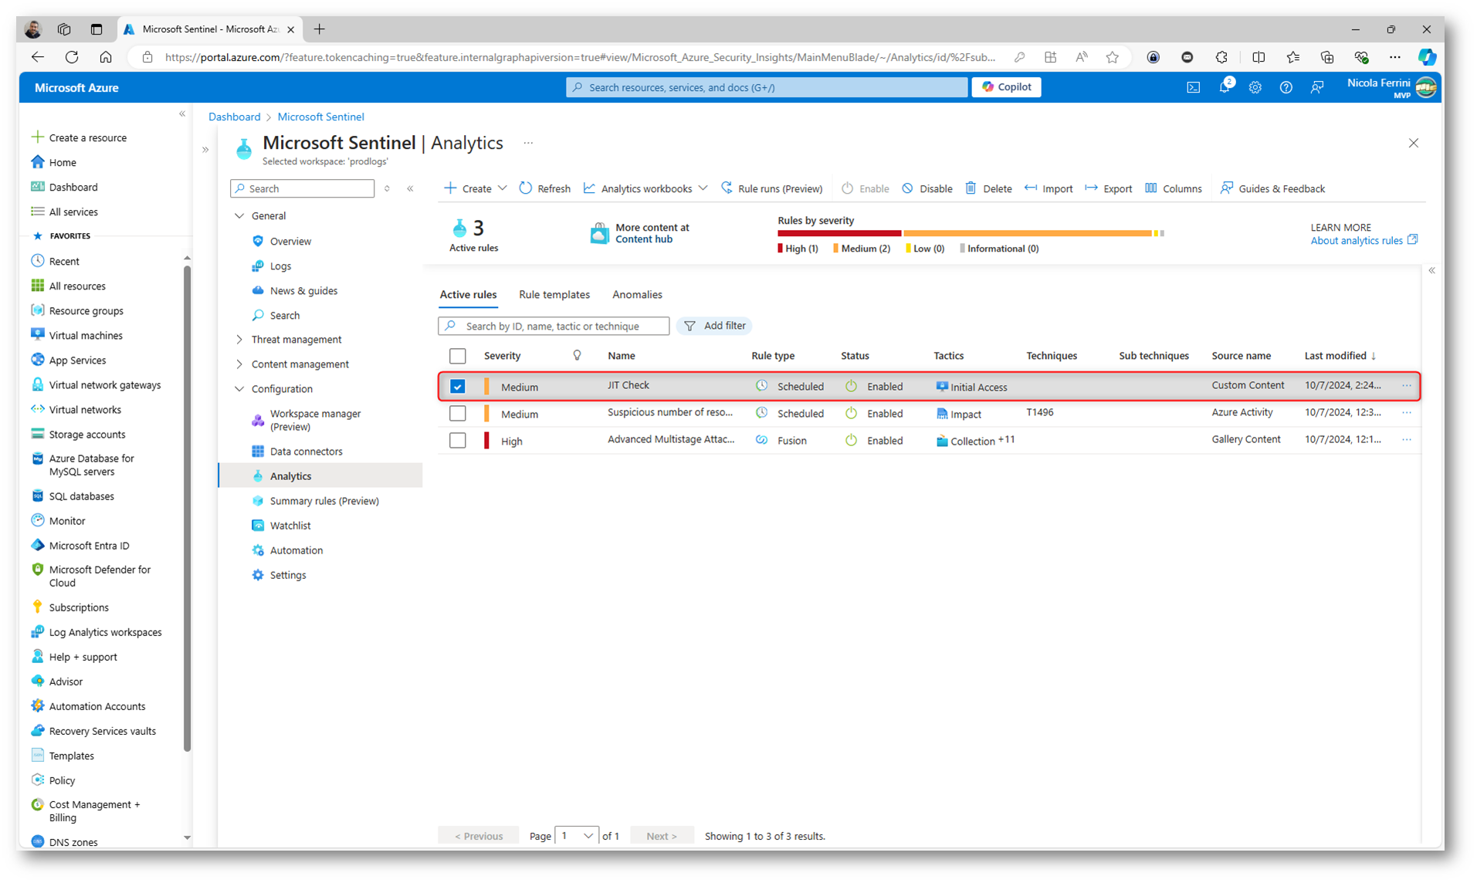Image resolution: width=1477 pixels, height=883 pixels.
Task: Click the Low (0) legend swatch
Action: point(908,249)
